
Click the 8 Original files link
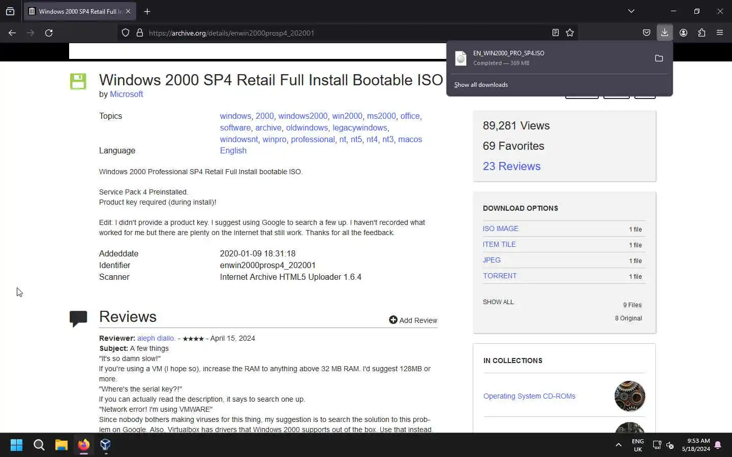click(628, 318)
